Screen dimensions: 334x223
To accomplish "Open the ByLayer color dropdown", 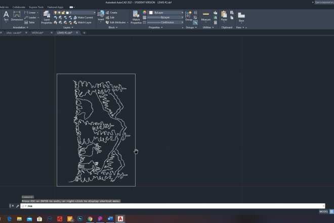I will click(165, 13).
